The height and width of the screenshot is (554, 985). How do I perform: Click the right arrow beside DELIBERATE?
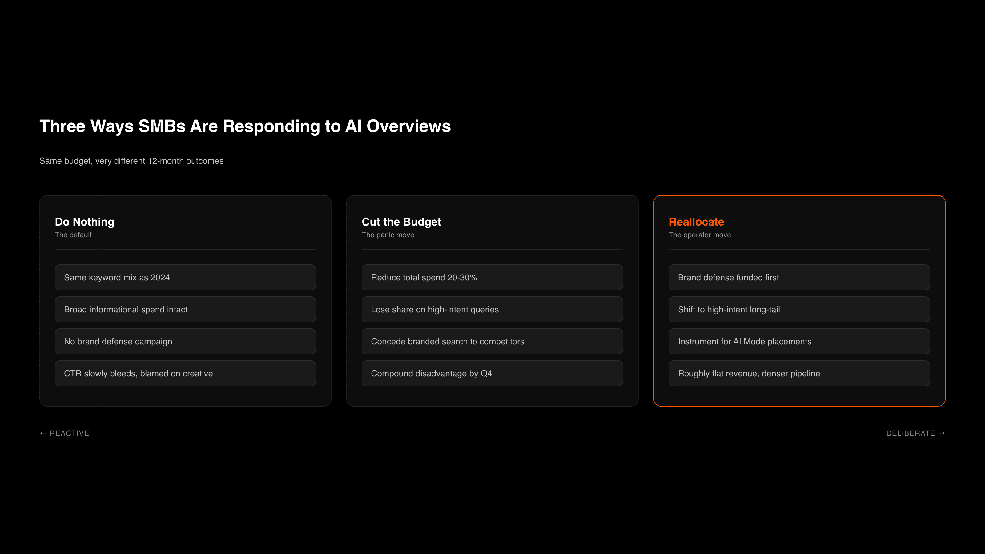point(941,433)
